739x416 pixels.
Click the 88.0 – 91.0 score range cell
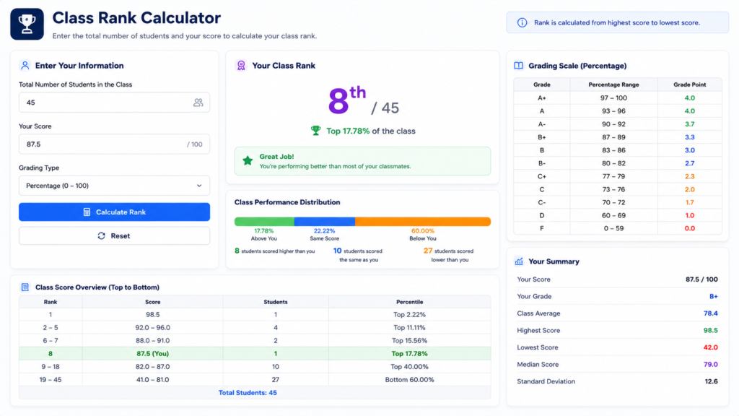click(153, 341)
